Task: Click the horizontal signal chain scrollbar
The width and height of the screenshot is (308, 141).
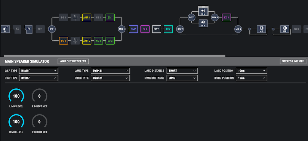Action: tap(115, 56)
